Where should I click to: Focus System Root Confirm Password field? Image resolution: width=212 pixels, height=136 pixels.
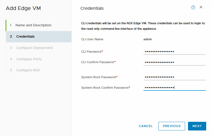click(x=174, y=88)
